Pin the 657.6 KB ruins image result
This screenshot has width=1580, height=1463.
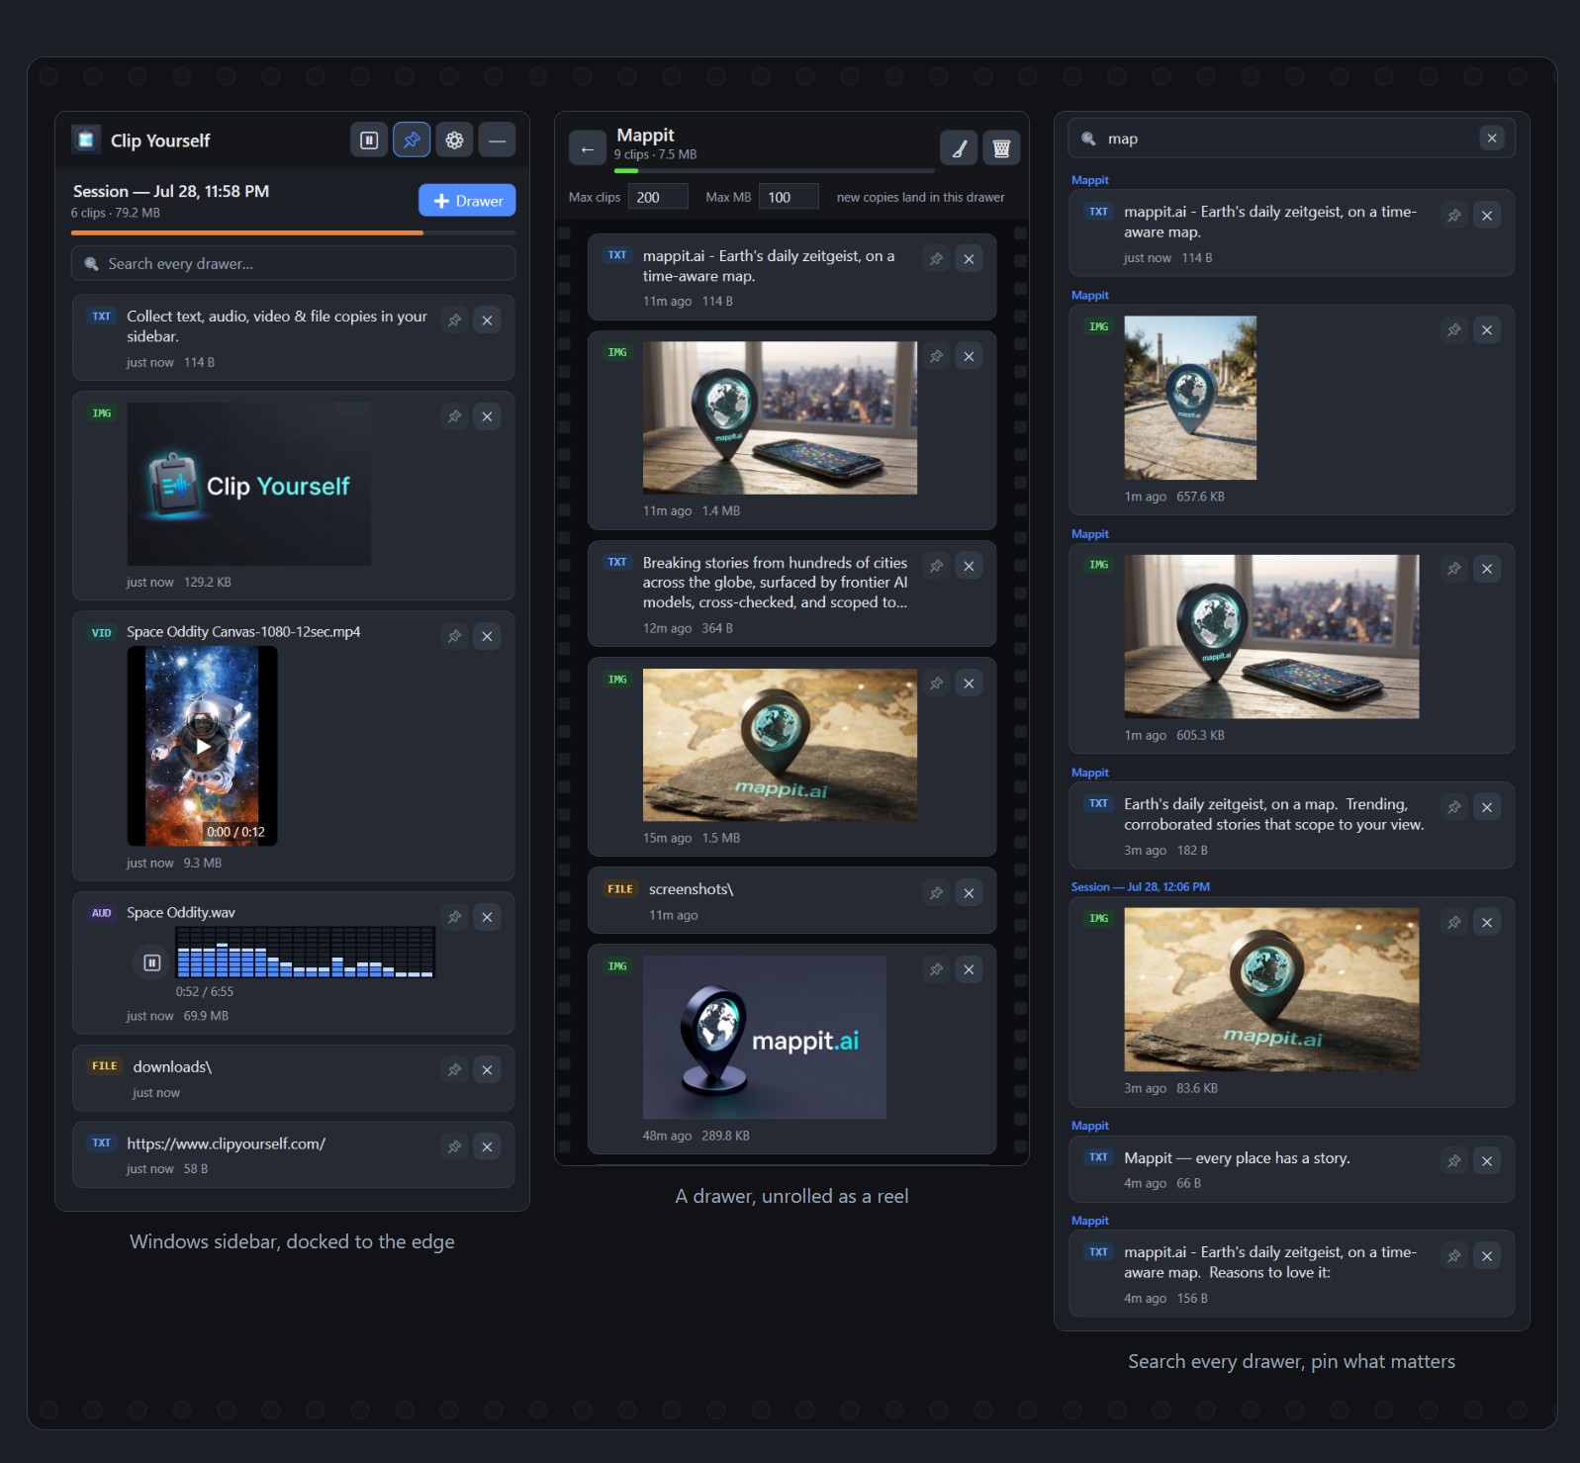[x=1454, y=330]
